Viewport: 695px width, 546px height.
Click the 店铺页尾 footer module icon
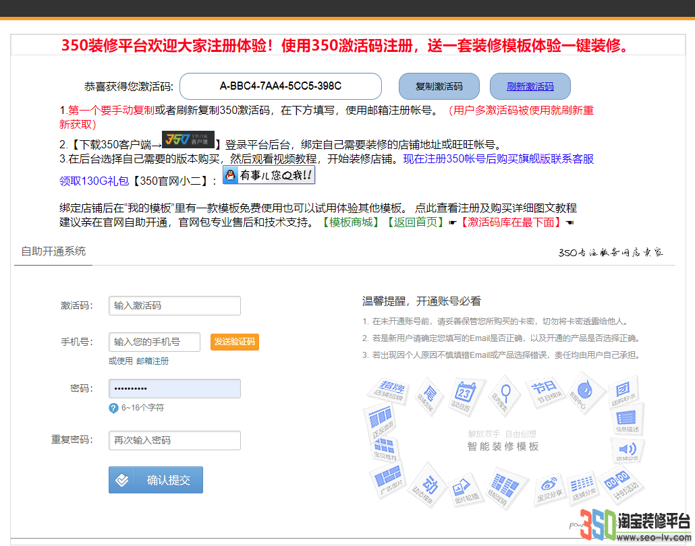click(x=430, y=396)
